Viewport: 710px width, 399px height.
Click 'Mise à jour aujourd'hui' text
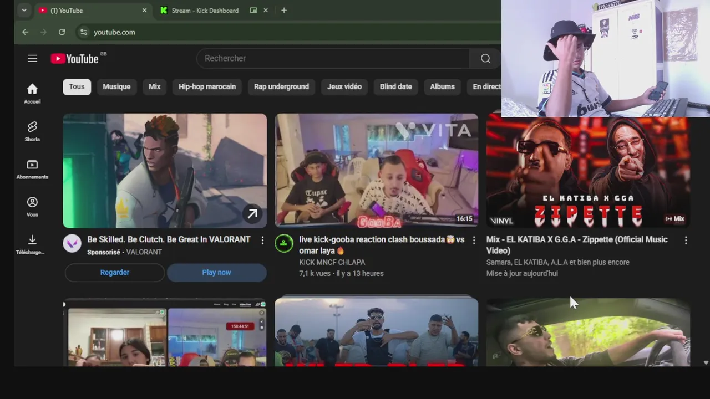tap(522, 273)
